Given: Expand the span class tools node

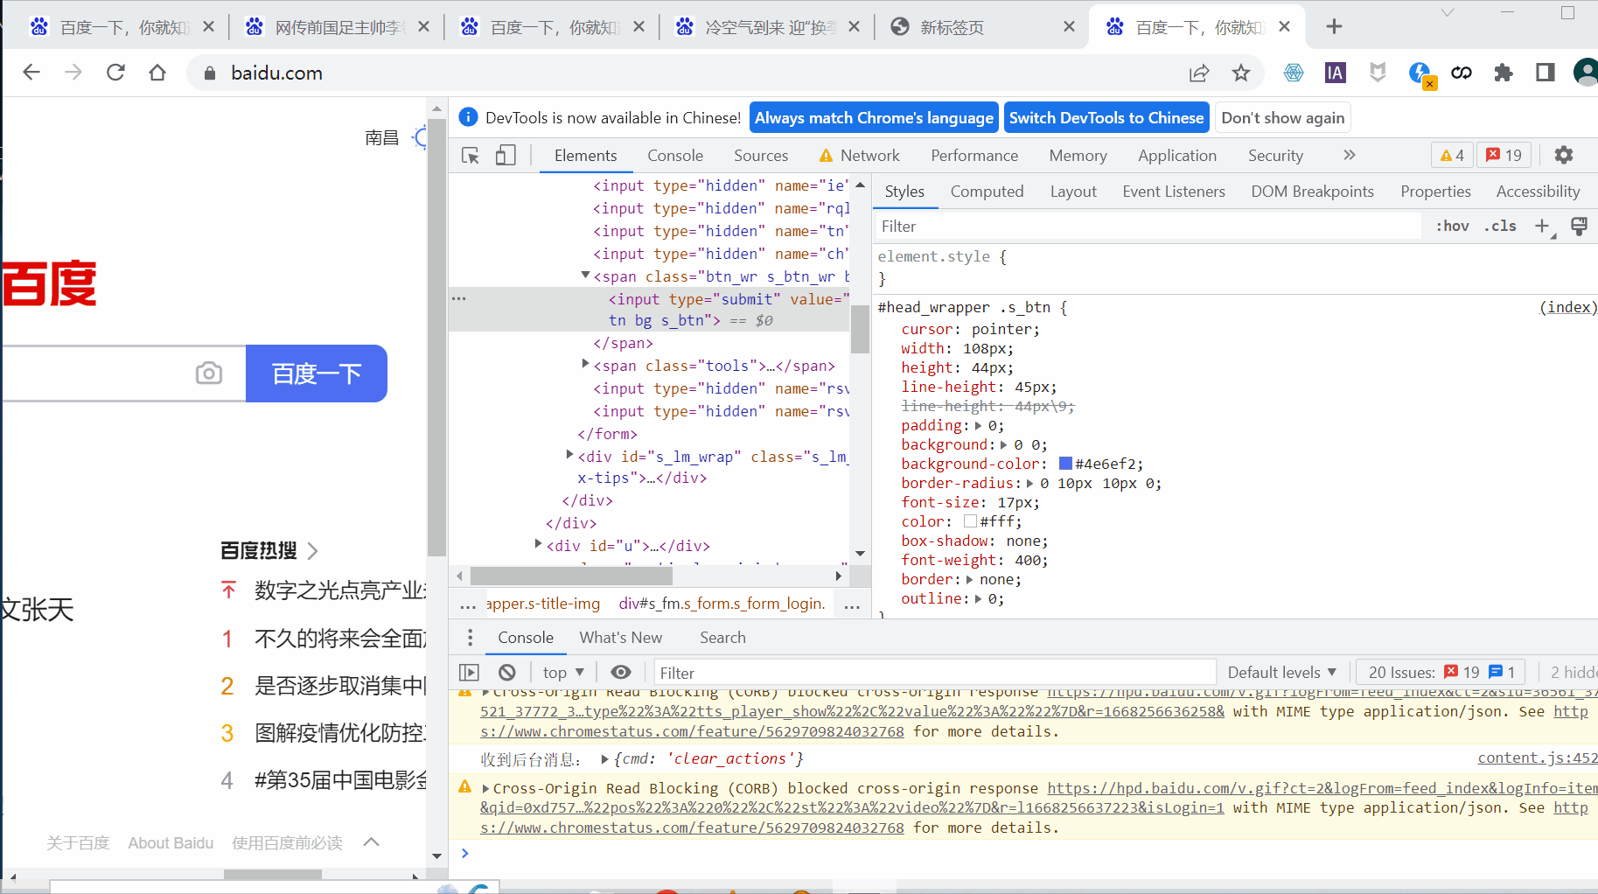Looking at the screenshot, I should coord(585,364).
